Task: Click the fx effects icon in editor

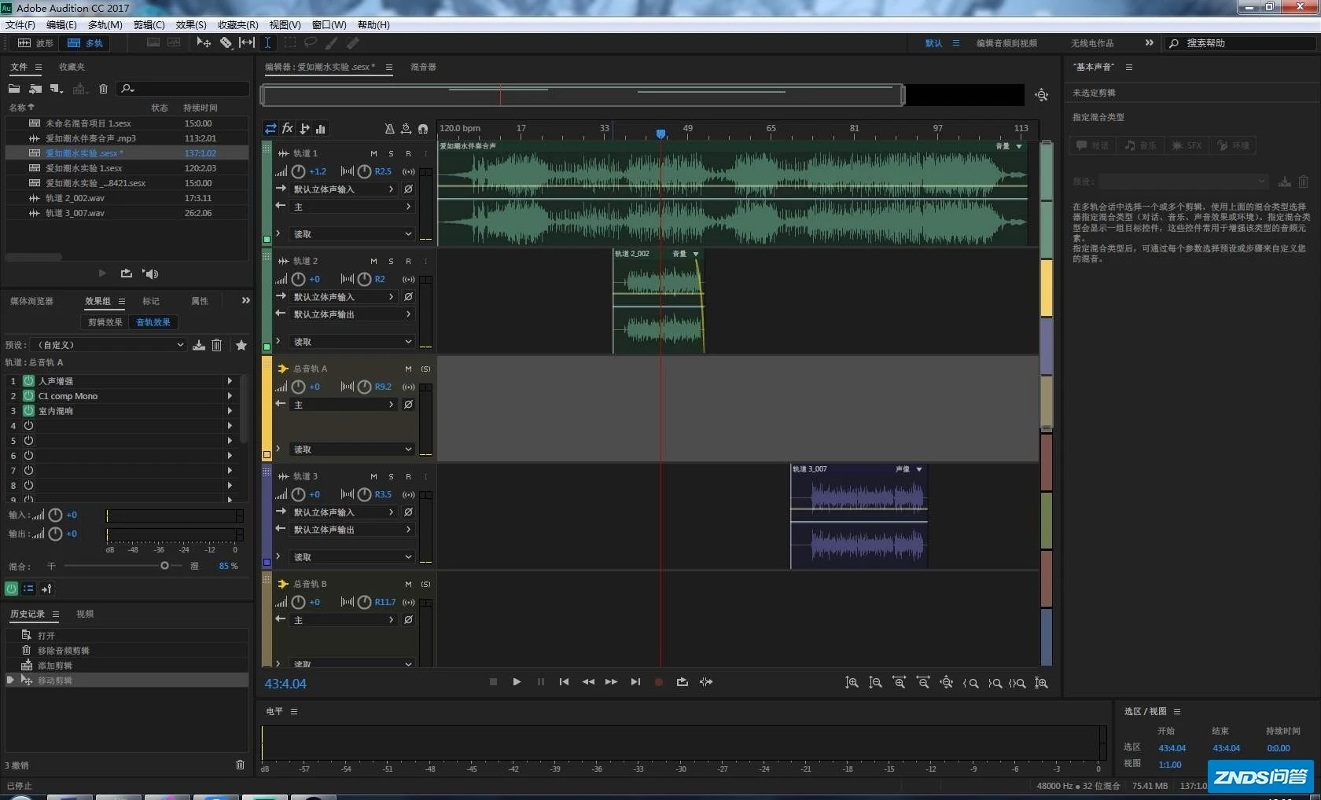Action: [x=288, y=129]
